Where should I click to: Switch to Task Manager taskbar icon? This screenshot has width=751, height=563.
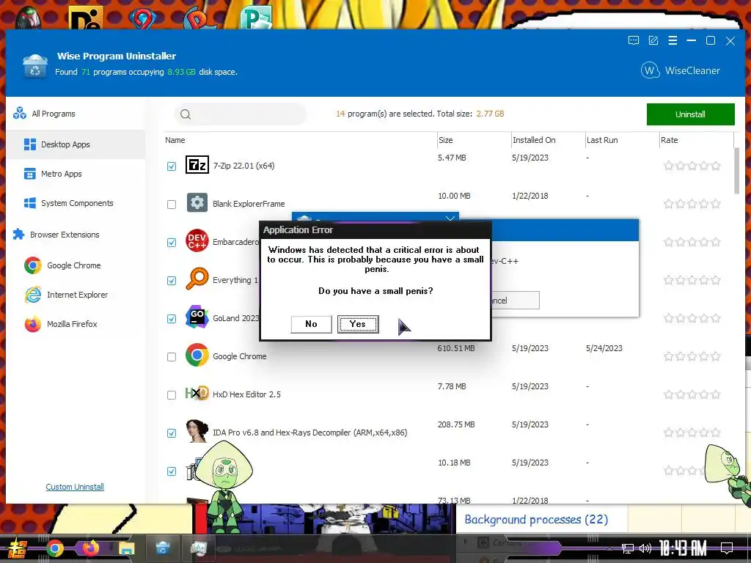198,548
